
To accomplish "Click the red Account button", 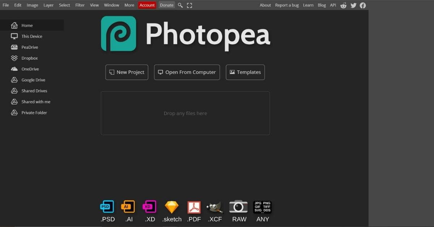I will coord(147,5).
